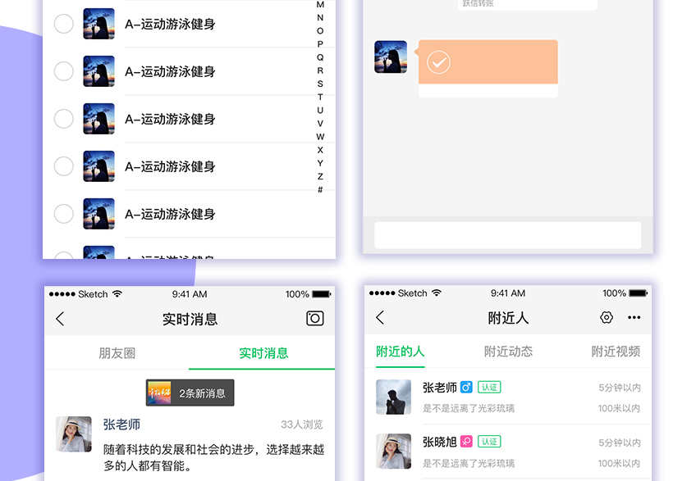Jump to letter T in alphabet index
696x481 pixels.
coord(320,97)
